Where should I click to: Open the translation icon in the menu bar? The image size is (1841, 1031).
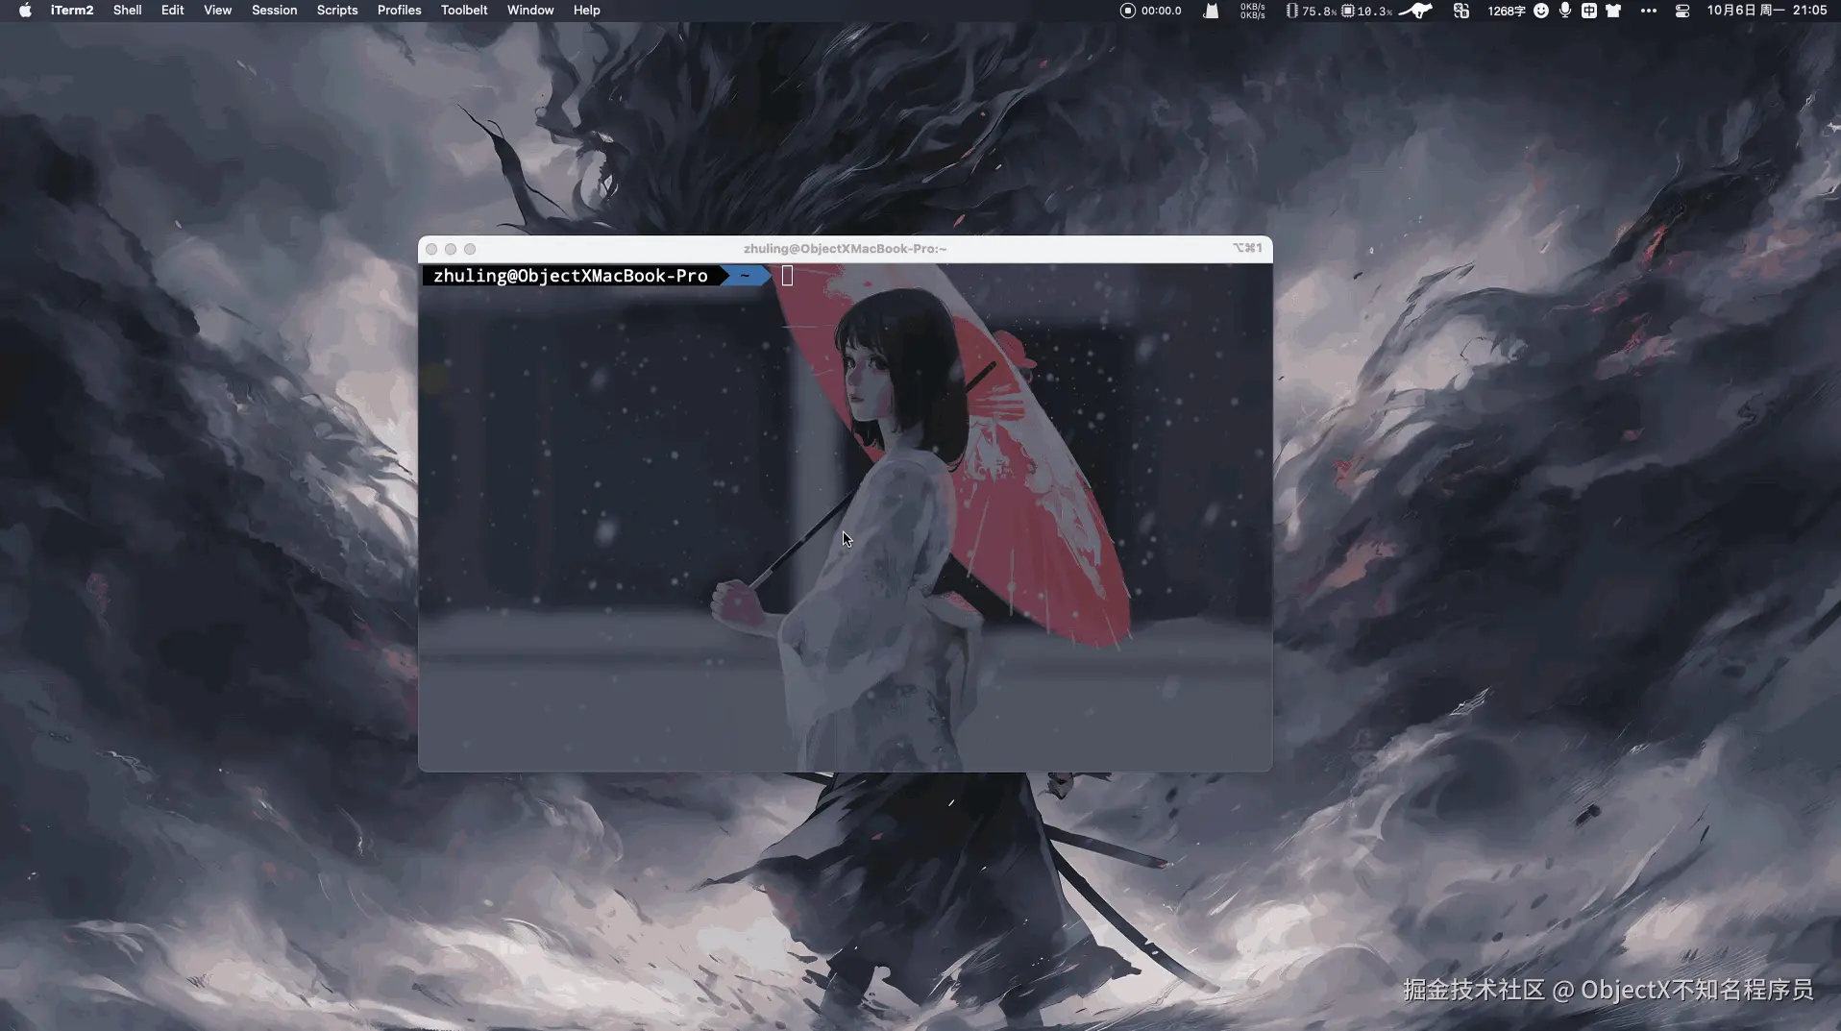(x=1461, y=11)
